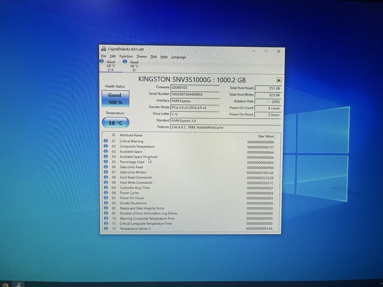Viewport: 383px width, 287px height.
Task: Click the status icon for Percentage Used
Action: click(x=106, y=162)
